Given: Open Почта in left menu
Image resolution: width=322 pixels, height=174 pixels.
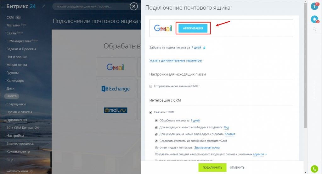Looking at the screenshot, I should pos(12,96).
